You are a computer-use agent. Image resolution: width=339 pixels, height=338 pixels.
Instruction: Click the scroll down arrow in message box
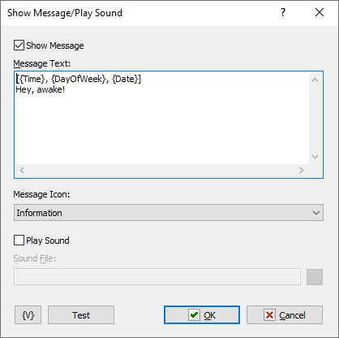315,157
